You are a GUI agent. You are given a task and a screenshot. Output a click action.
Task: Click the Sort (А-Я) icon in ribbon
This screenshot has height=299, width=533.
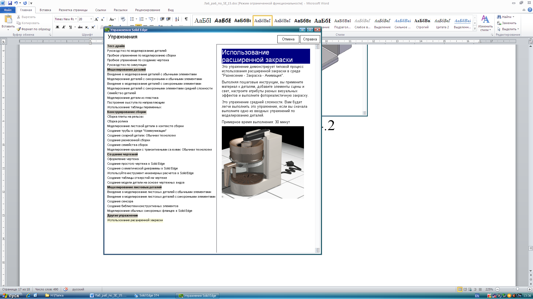pos(177,19)
